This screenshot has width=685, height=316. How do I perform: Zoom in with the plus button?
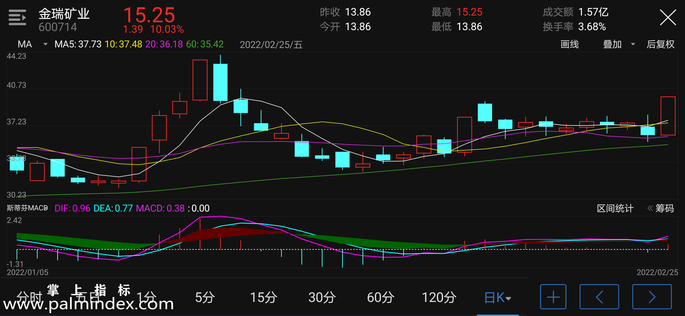click(x=553, y=297)
